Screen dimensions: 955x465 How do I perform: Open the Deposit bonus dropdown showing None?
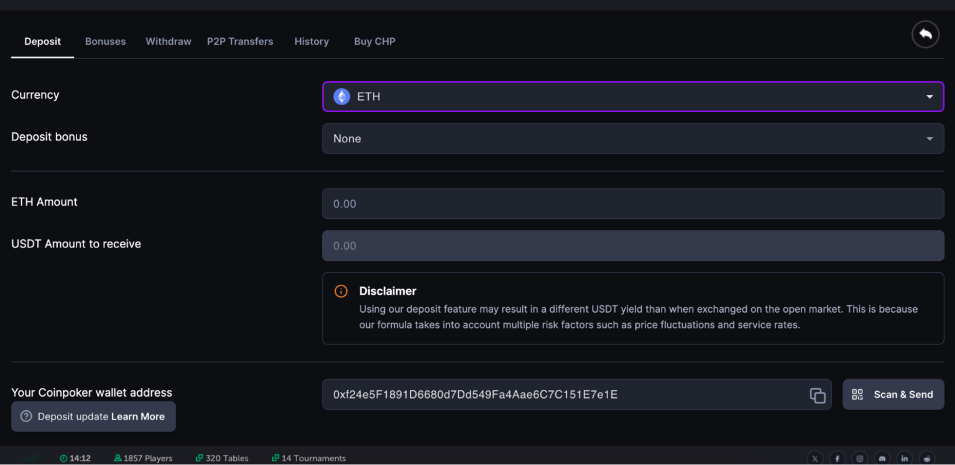click(632, 139)
